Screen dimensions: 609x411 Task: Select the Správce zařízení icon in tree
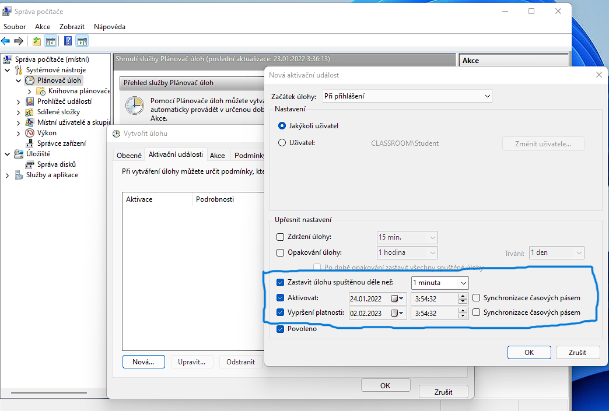tap(31, 143)
